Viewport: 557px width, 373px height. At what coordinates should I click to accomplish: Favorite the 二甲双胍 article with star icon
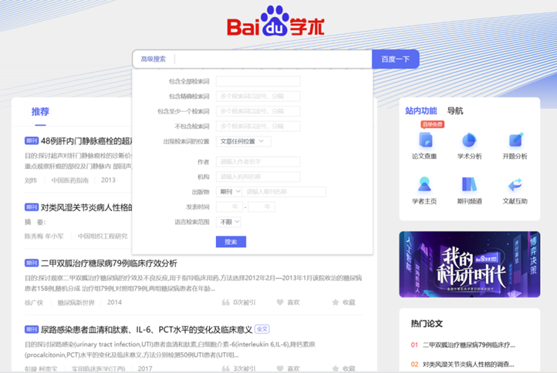335,302
